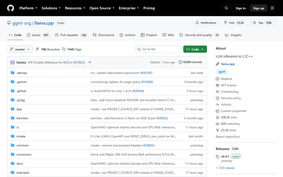The image size is (283, 177).
Task: Click the Custom properties note icon
Action: tap(218, 111)
